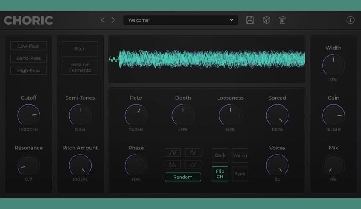The image size is (361, 209).
Task: Select the falling sawtooth waveform icon
Action: [173, 165]
